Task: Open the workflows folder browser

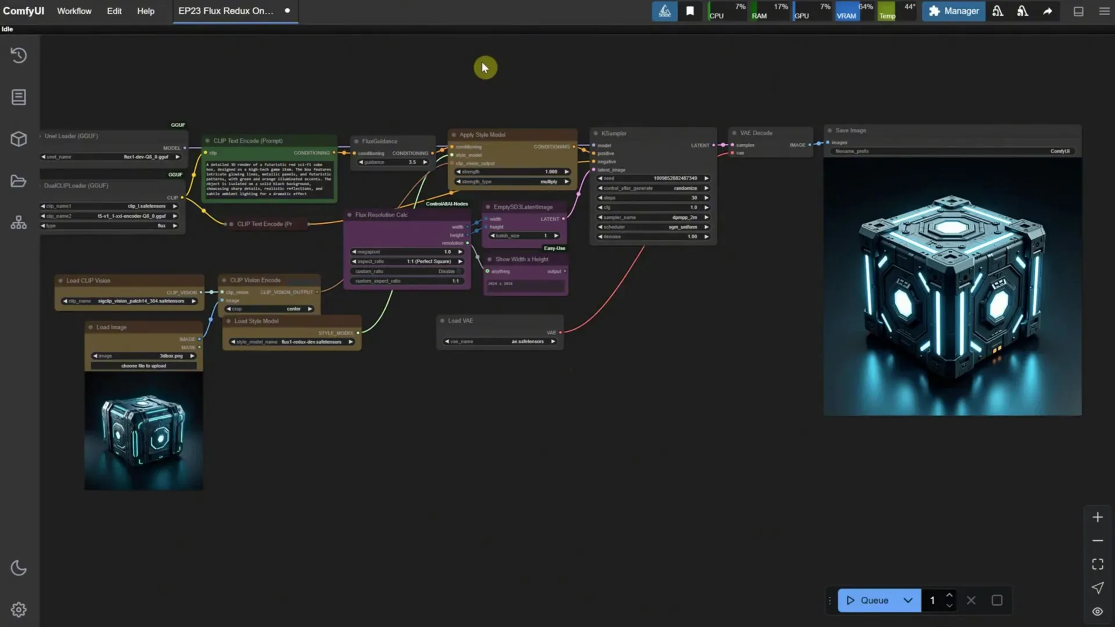Action: pyautogui.click(x=18, y=181)
